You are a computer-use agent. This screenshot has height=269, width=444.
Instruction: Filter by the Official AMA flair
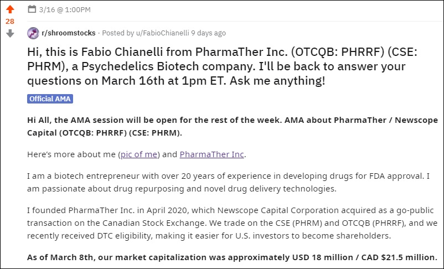(x=50, y=99)
